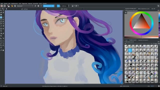160x90 pixels.
Task: Select the Pan hand tool
Action: pyautogui.click(x=3, y=50)
